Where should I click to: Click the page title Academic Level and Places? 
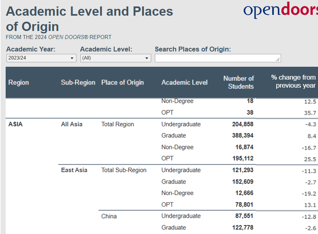click(x=89, y=11)
